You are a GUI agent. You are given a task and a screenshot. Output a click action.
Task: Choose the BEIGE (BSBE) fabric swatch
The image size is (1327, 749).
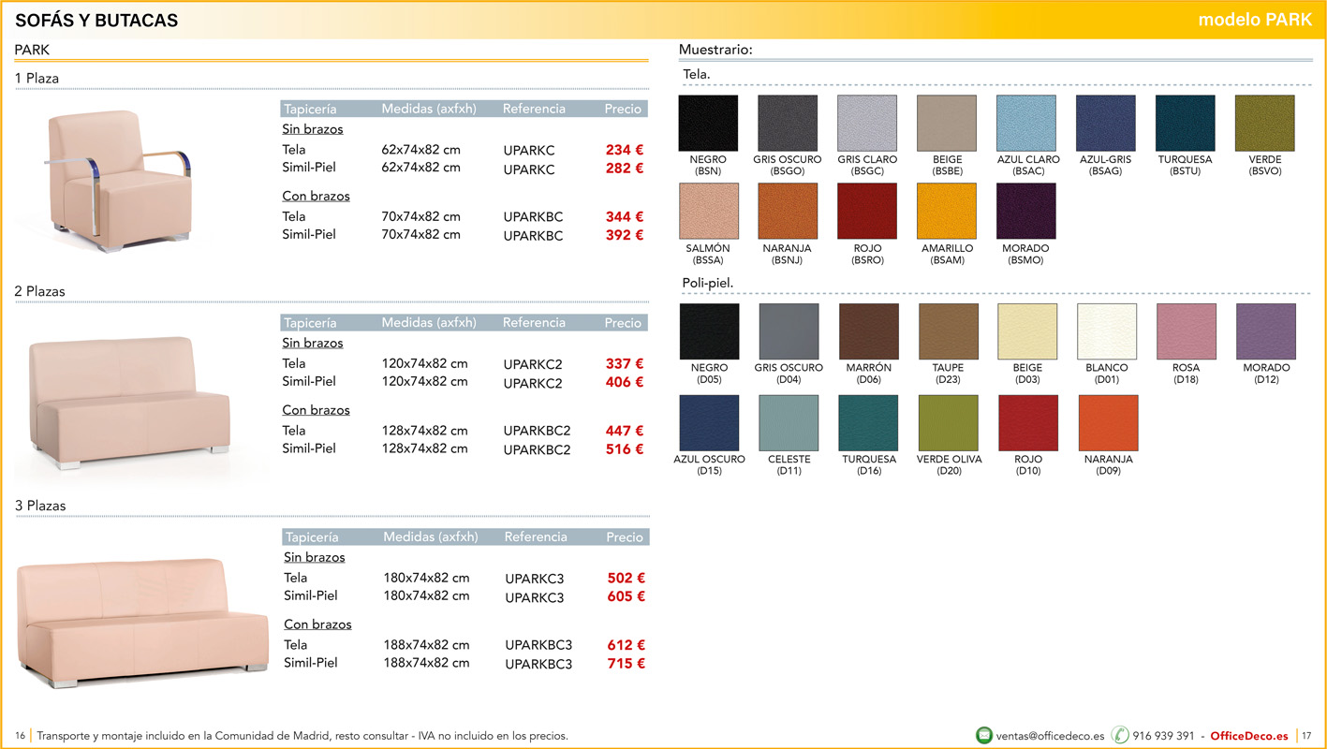click(x=947, y=124)
